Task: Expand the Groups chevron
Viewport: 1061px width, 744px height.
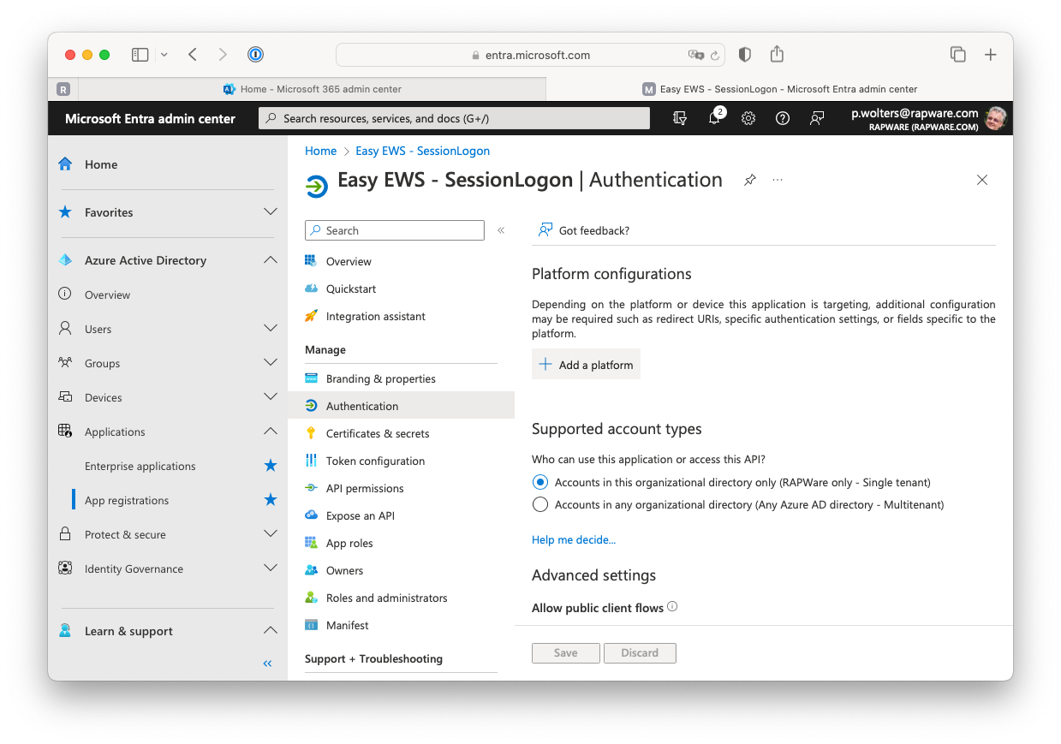Action: [271, 363]
